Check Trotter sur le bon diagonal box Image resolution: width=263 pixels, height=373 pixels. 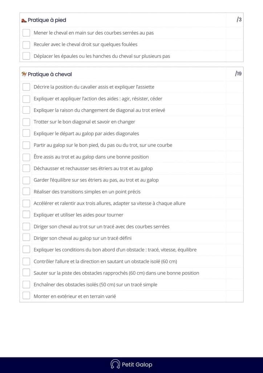click(x=26, y=122)
